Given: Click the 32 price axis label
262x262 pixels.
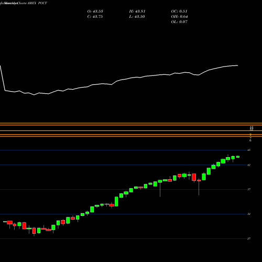Looking at the screenshot, I should pyautogui.click(x=249, y=214).
